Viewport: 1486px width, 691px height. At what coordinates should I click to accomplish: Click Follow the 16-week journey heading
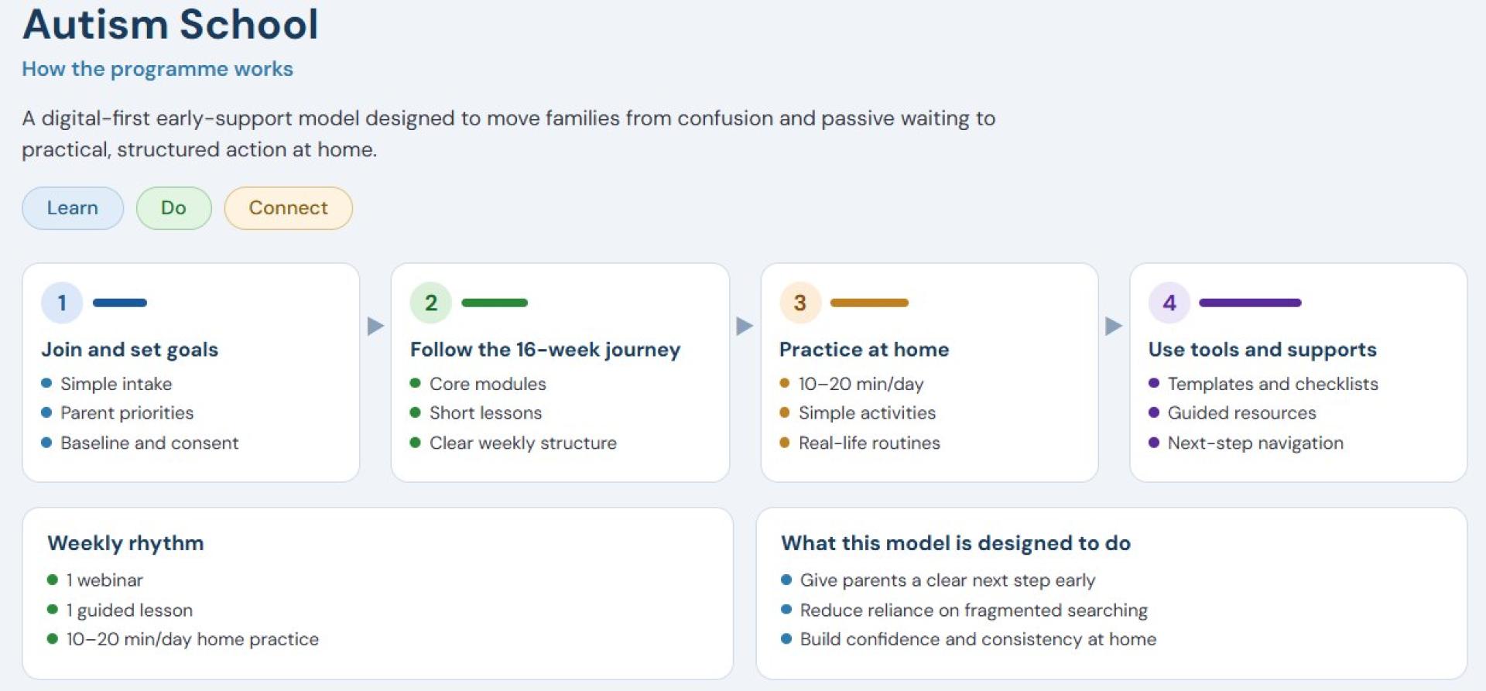click(546, 350)
